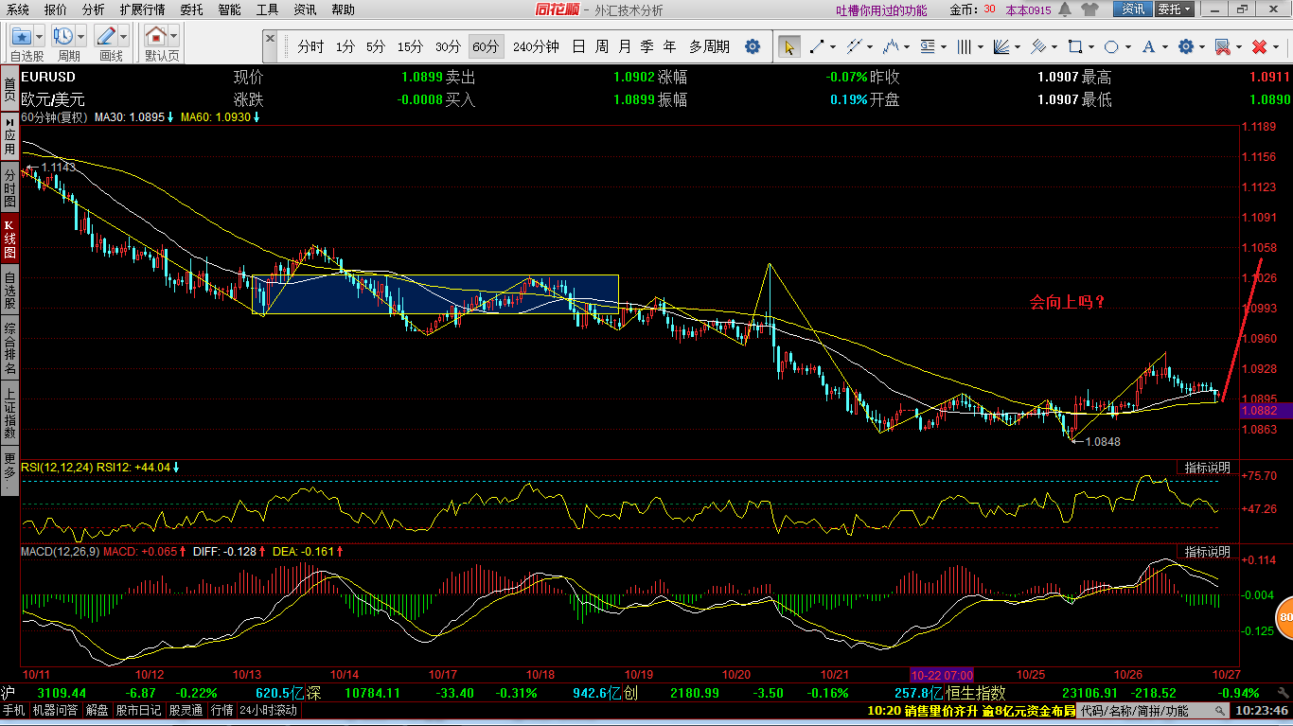Open the 多周期 multi-period view
The width and height of the screenshot is (1293, 726).
(709, 46)
